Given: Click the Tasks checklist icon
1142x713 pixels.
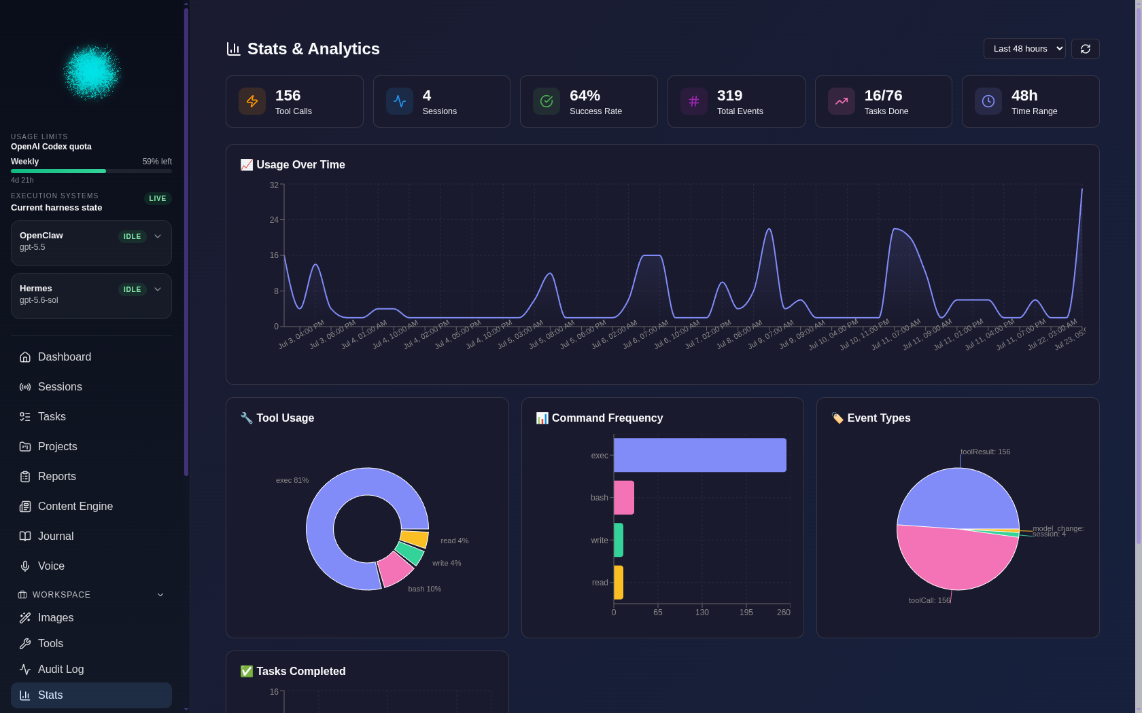Looking at the screenshot, I should coord(25,417).
